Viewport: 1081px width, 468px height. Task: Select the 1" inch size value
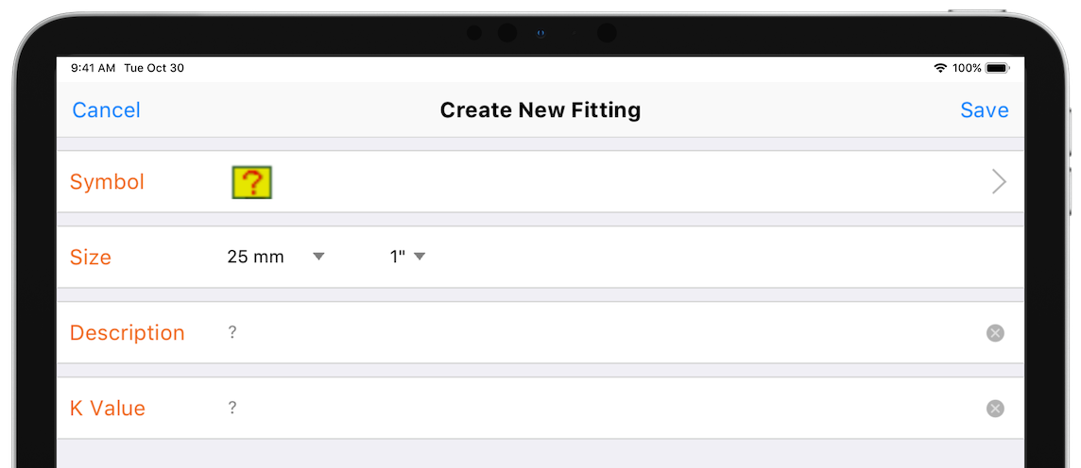(x=398, y=258)
